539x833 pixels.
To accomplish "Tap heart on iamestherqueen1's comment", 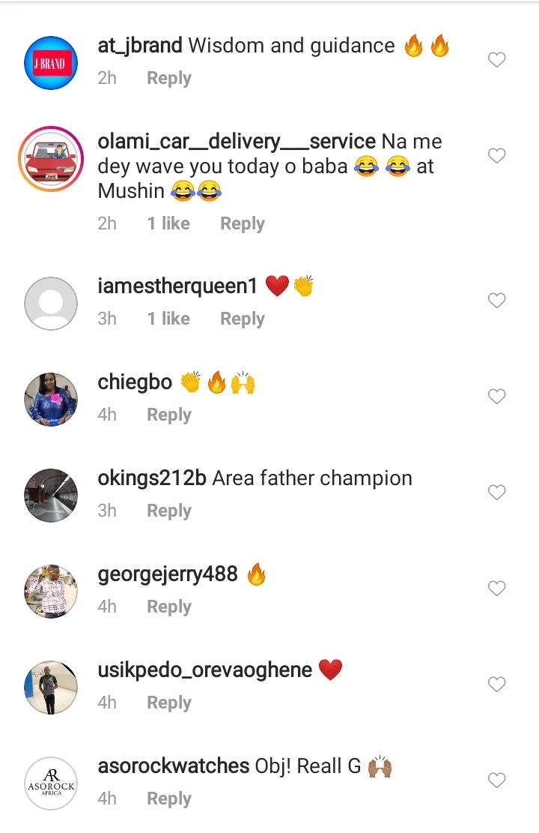I will click(497, 301).
